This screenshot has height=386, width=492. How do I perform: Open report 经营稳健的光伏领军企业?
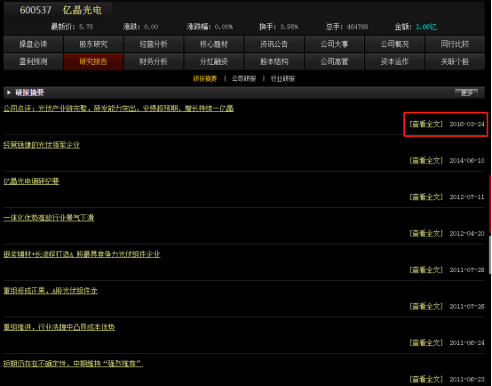(42, 145)
